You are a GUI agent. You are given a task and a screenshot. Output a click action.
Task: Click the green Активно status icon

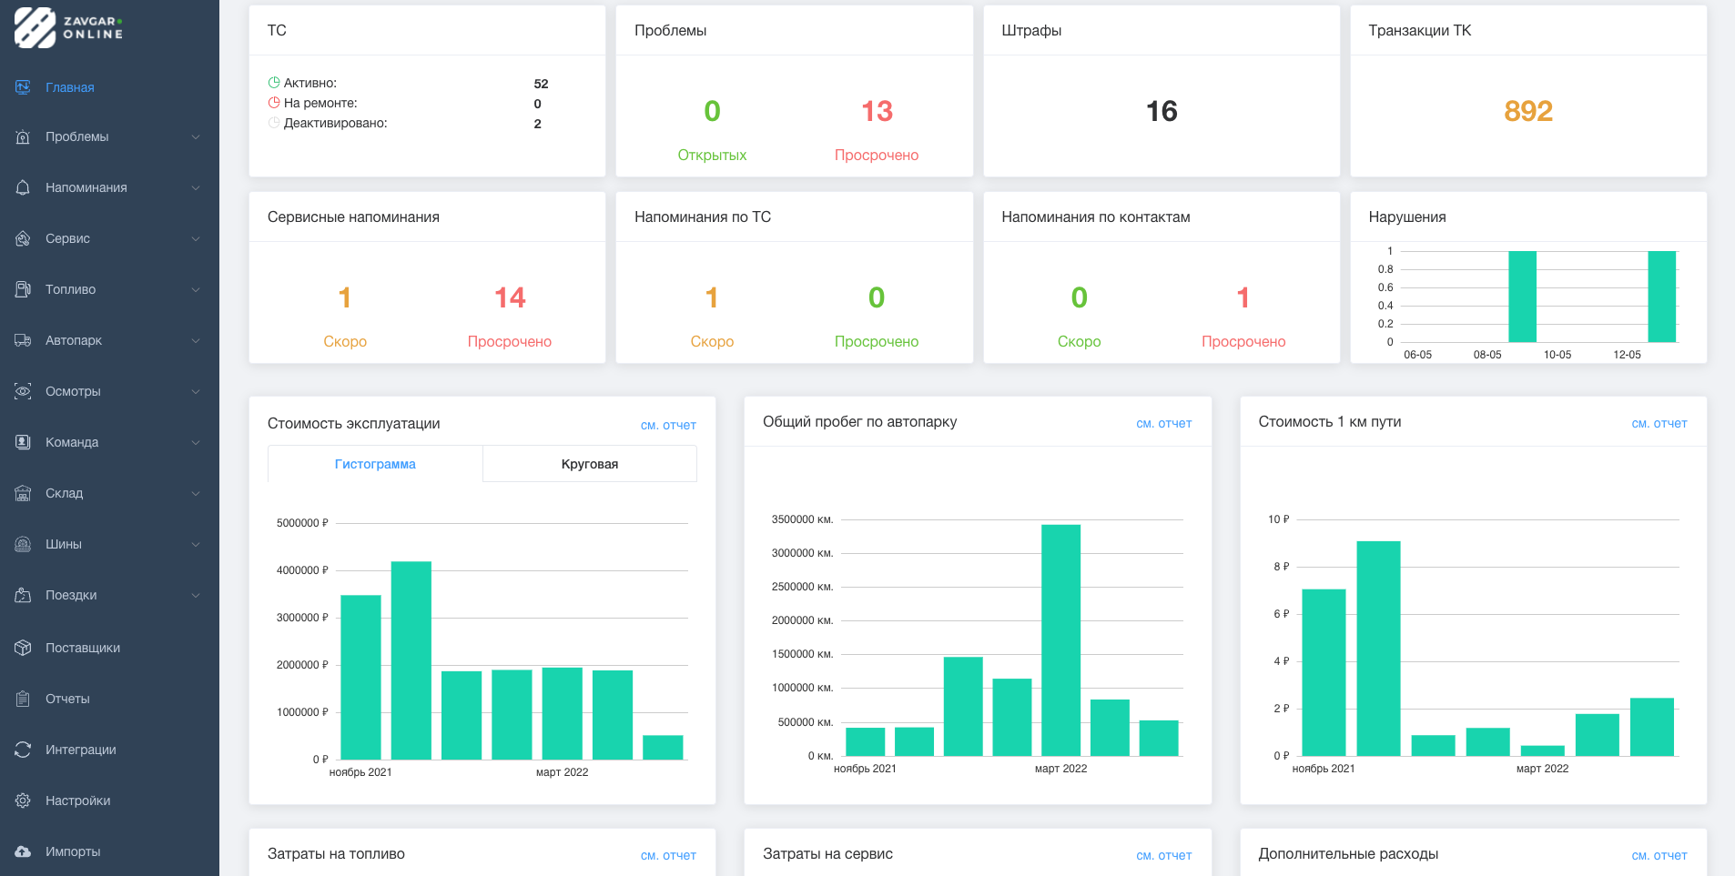click(x=274, y=83)
